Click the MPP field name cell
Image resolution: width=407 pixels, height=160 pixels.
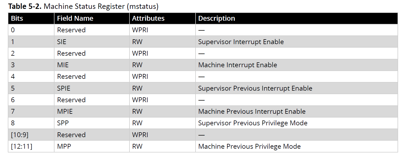pos(64,146)
